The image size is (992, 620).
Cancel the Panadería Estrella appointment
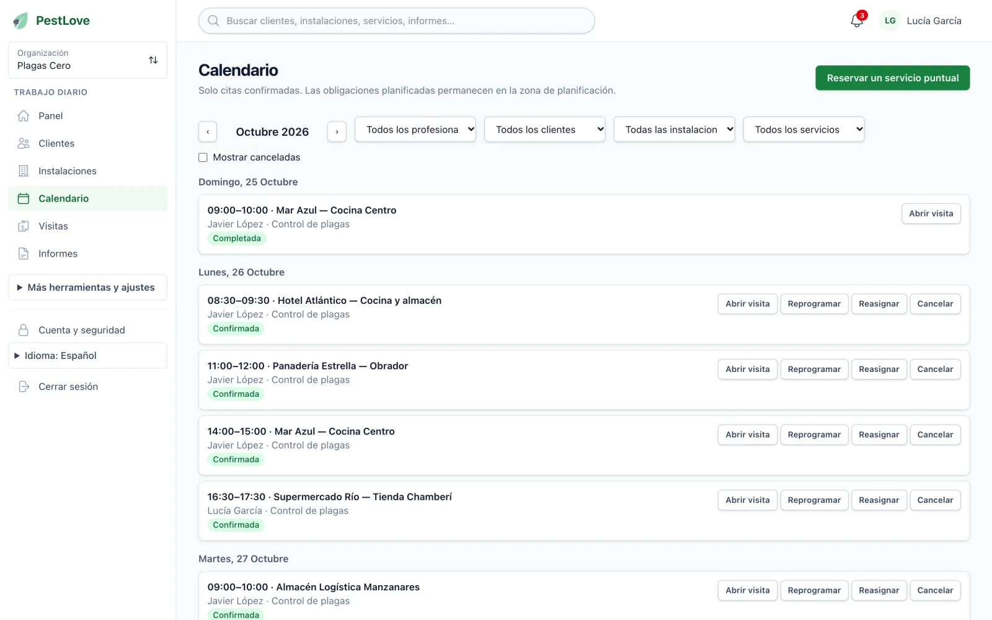(935, 370)
